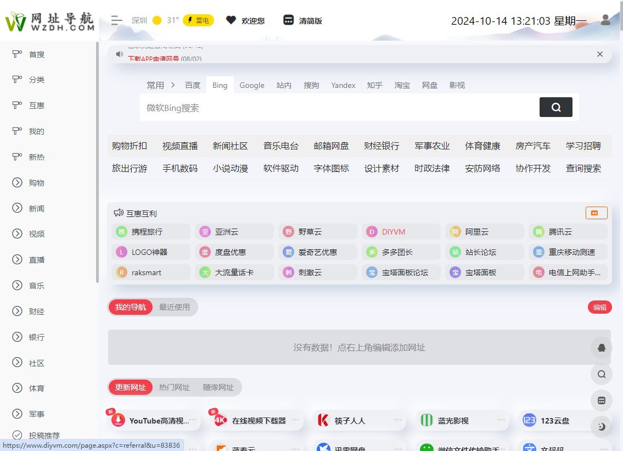Image resolution: width=623 pixels, height=451 pixels.
Task: Switch to 随缘网址 tab
Action: tap(218, 387)
